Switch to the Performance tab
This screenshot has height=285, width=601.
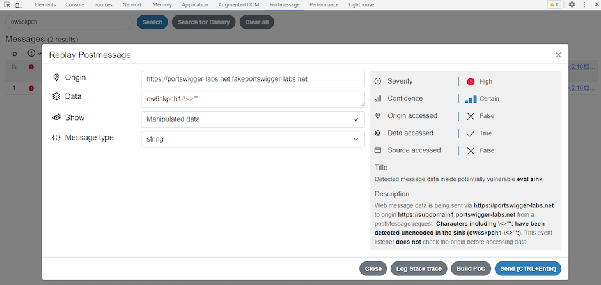tap(324, 5)
